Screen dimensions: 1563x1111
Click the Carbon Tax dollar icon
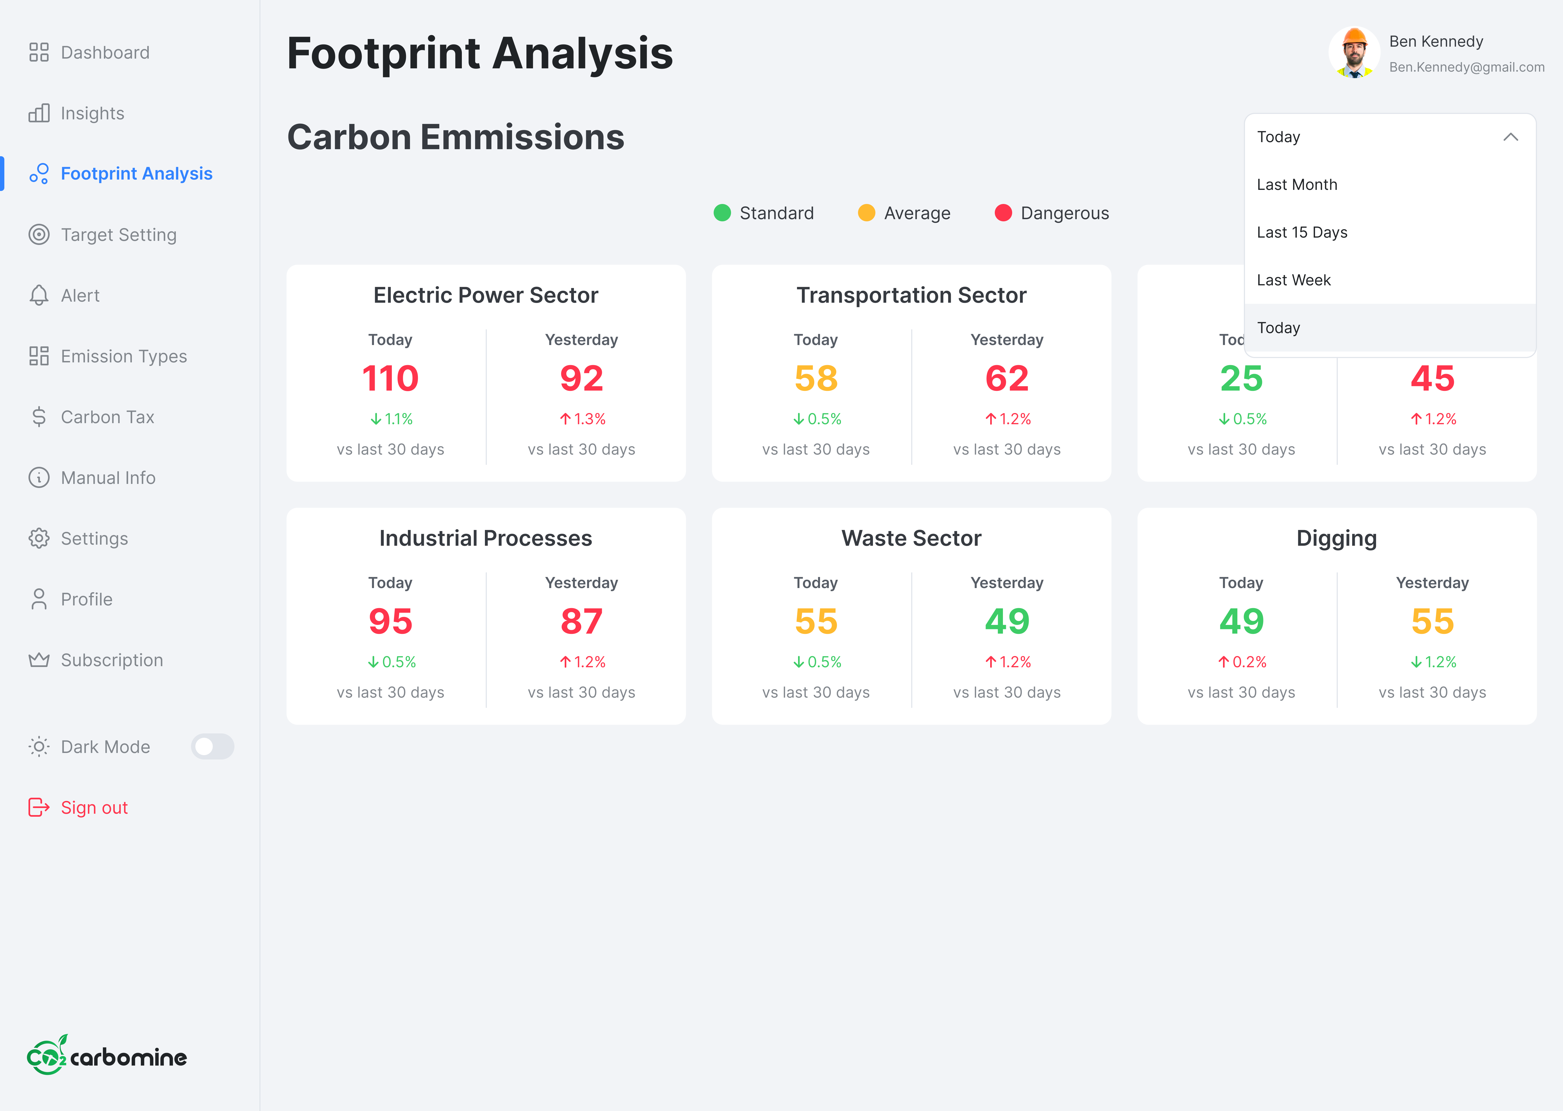(x=39, y=417)
